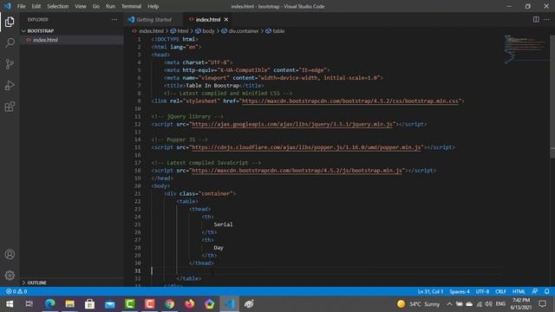Open the Source Control view
Image resolution: width=555 pixels, height=312 pixels.
pyautogui.click(x=10, y=64)
